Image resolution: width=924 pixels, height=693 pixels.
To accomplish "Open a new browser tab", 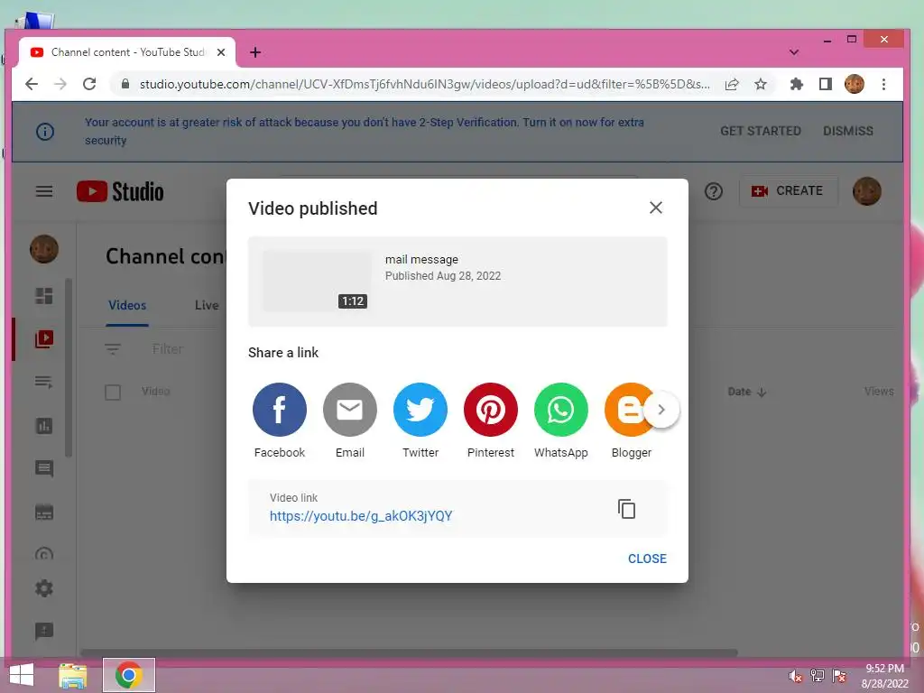I will click(255, 52).
